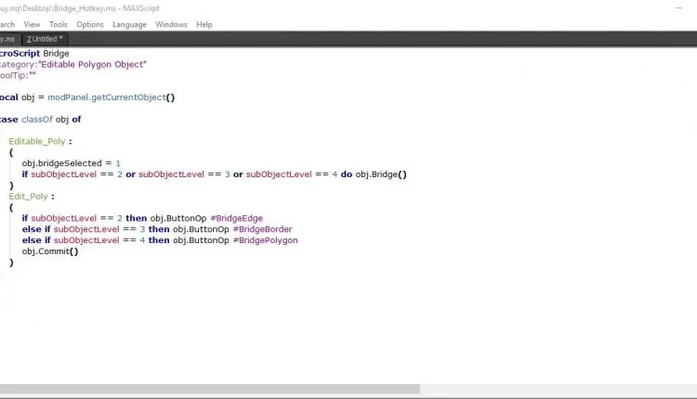Screen dimensions: 697x399
Task: Switch to the 2 Untitled tab
Action: tap(45, 39)
